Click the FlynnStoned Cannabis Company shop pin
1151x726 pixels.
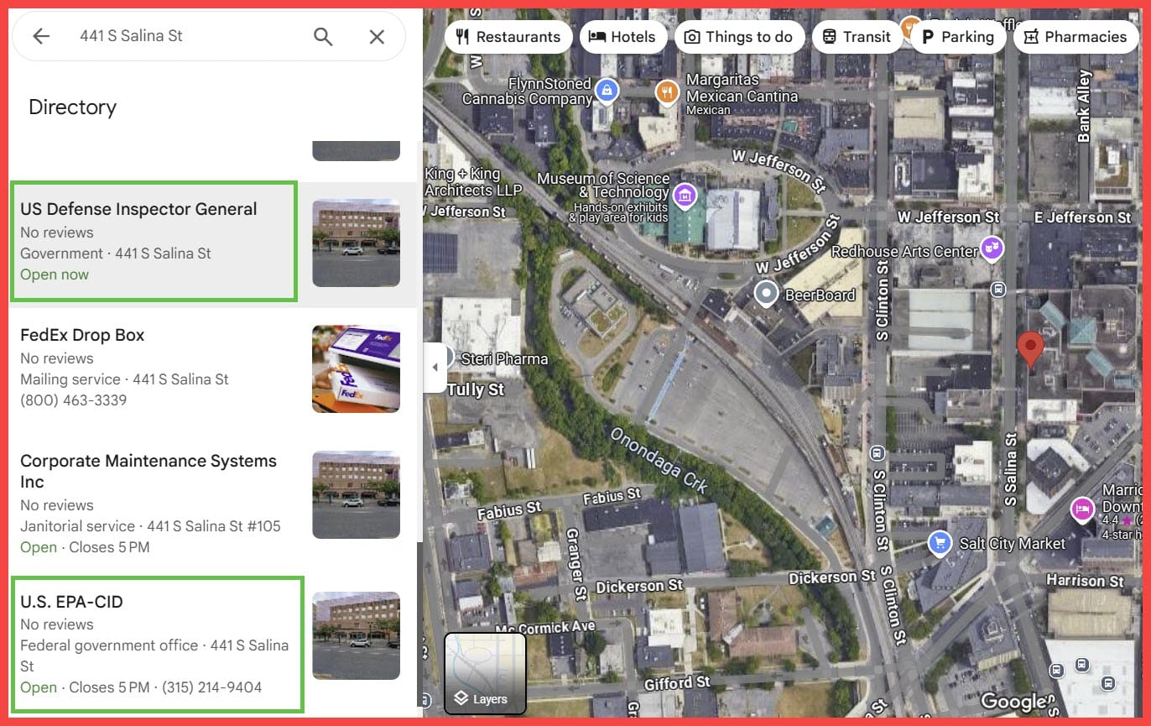pos(607,90)
